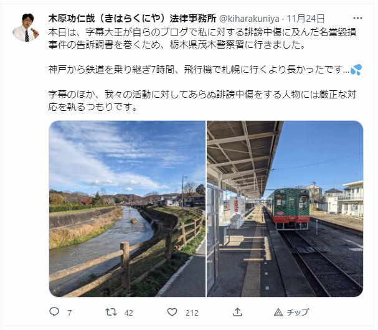Click the like count 212
The image size is (378, 330).
pos(192,313)
